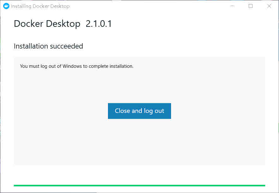The height and width of the screenshot is (193, 279).
Task: Click the 'Installing Docker Desktop' window title
Action: pos(40,6)
